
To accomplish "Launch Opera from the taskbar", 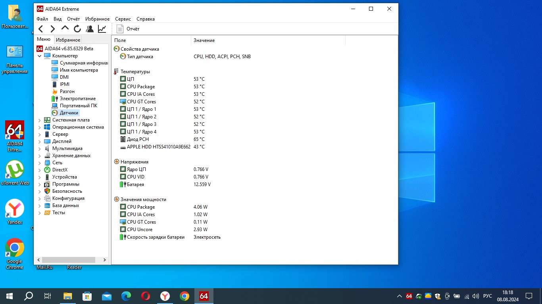I will [x=146, y=296].
